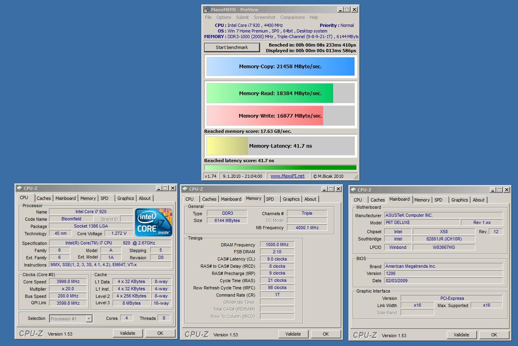Switch to Graphics tab in left CPU-Z
The width and height of the screenshot is (518, 346).
(126, 198)
